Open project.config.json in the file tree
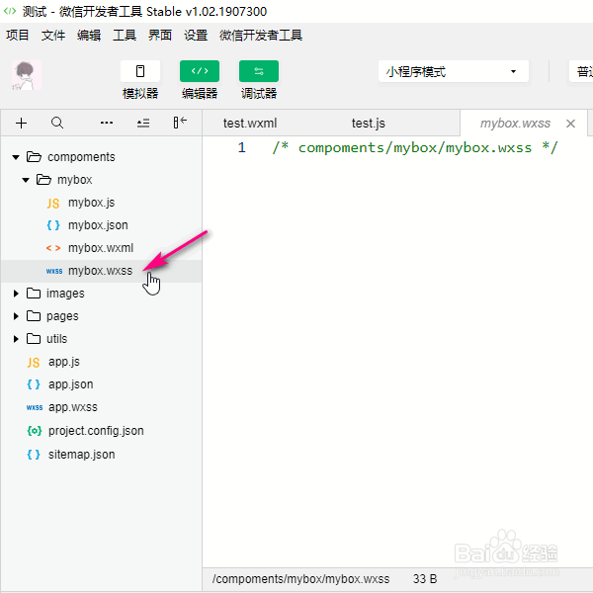This screenshot has width=593, height=593. 102,431
